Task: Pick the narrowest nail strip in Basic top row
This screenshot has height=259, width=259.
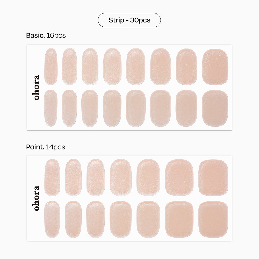Action: tap(51, 67)
